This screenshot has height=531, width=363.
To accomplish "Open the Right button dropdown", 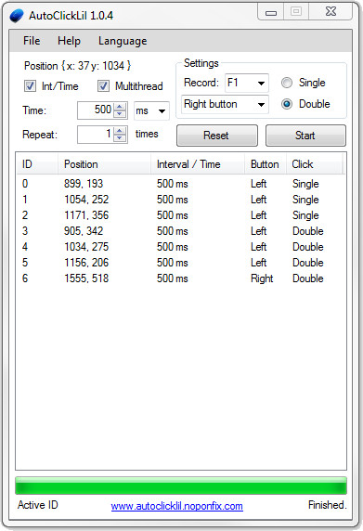I will (226, 104).
